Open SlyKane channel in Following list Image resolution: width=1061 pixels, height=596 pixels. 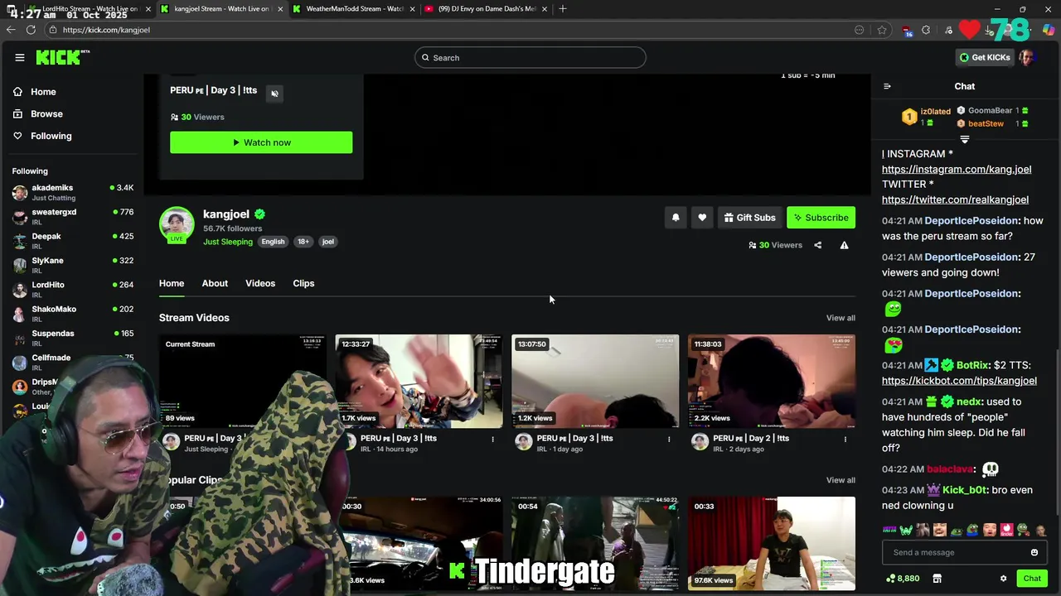coord(73,265)
